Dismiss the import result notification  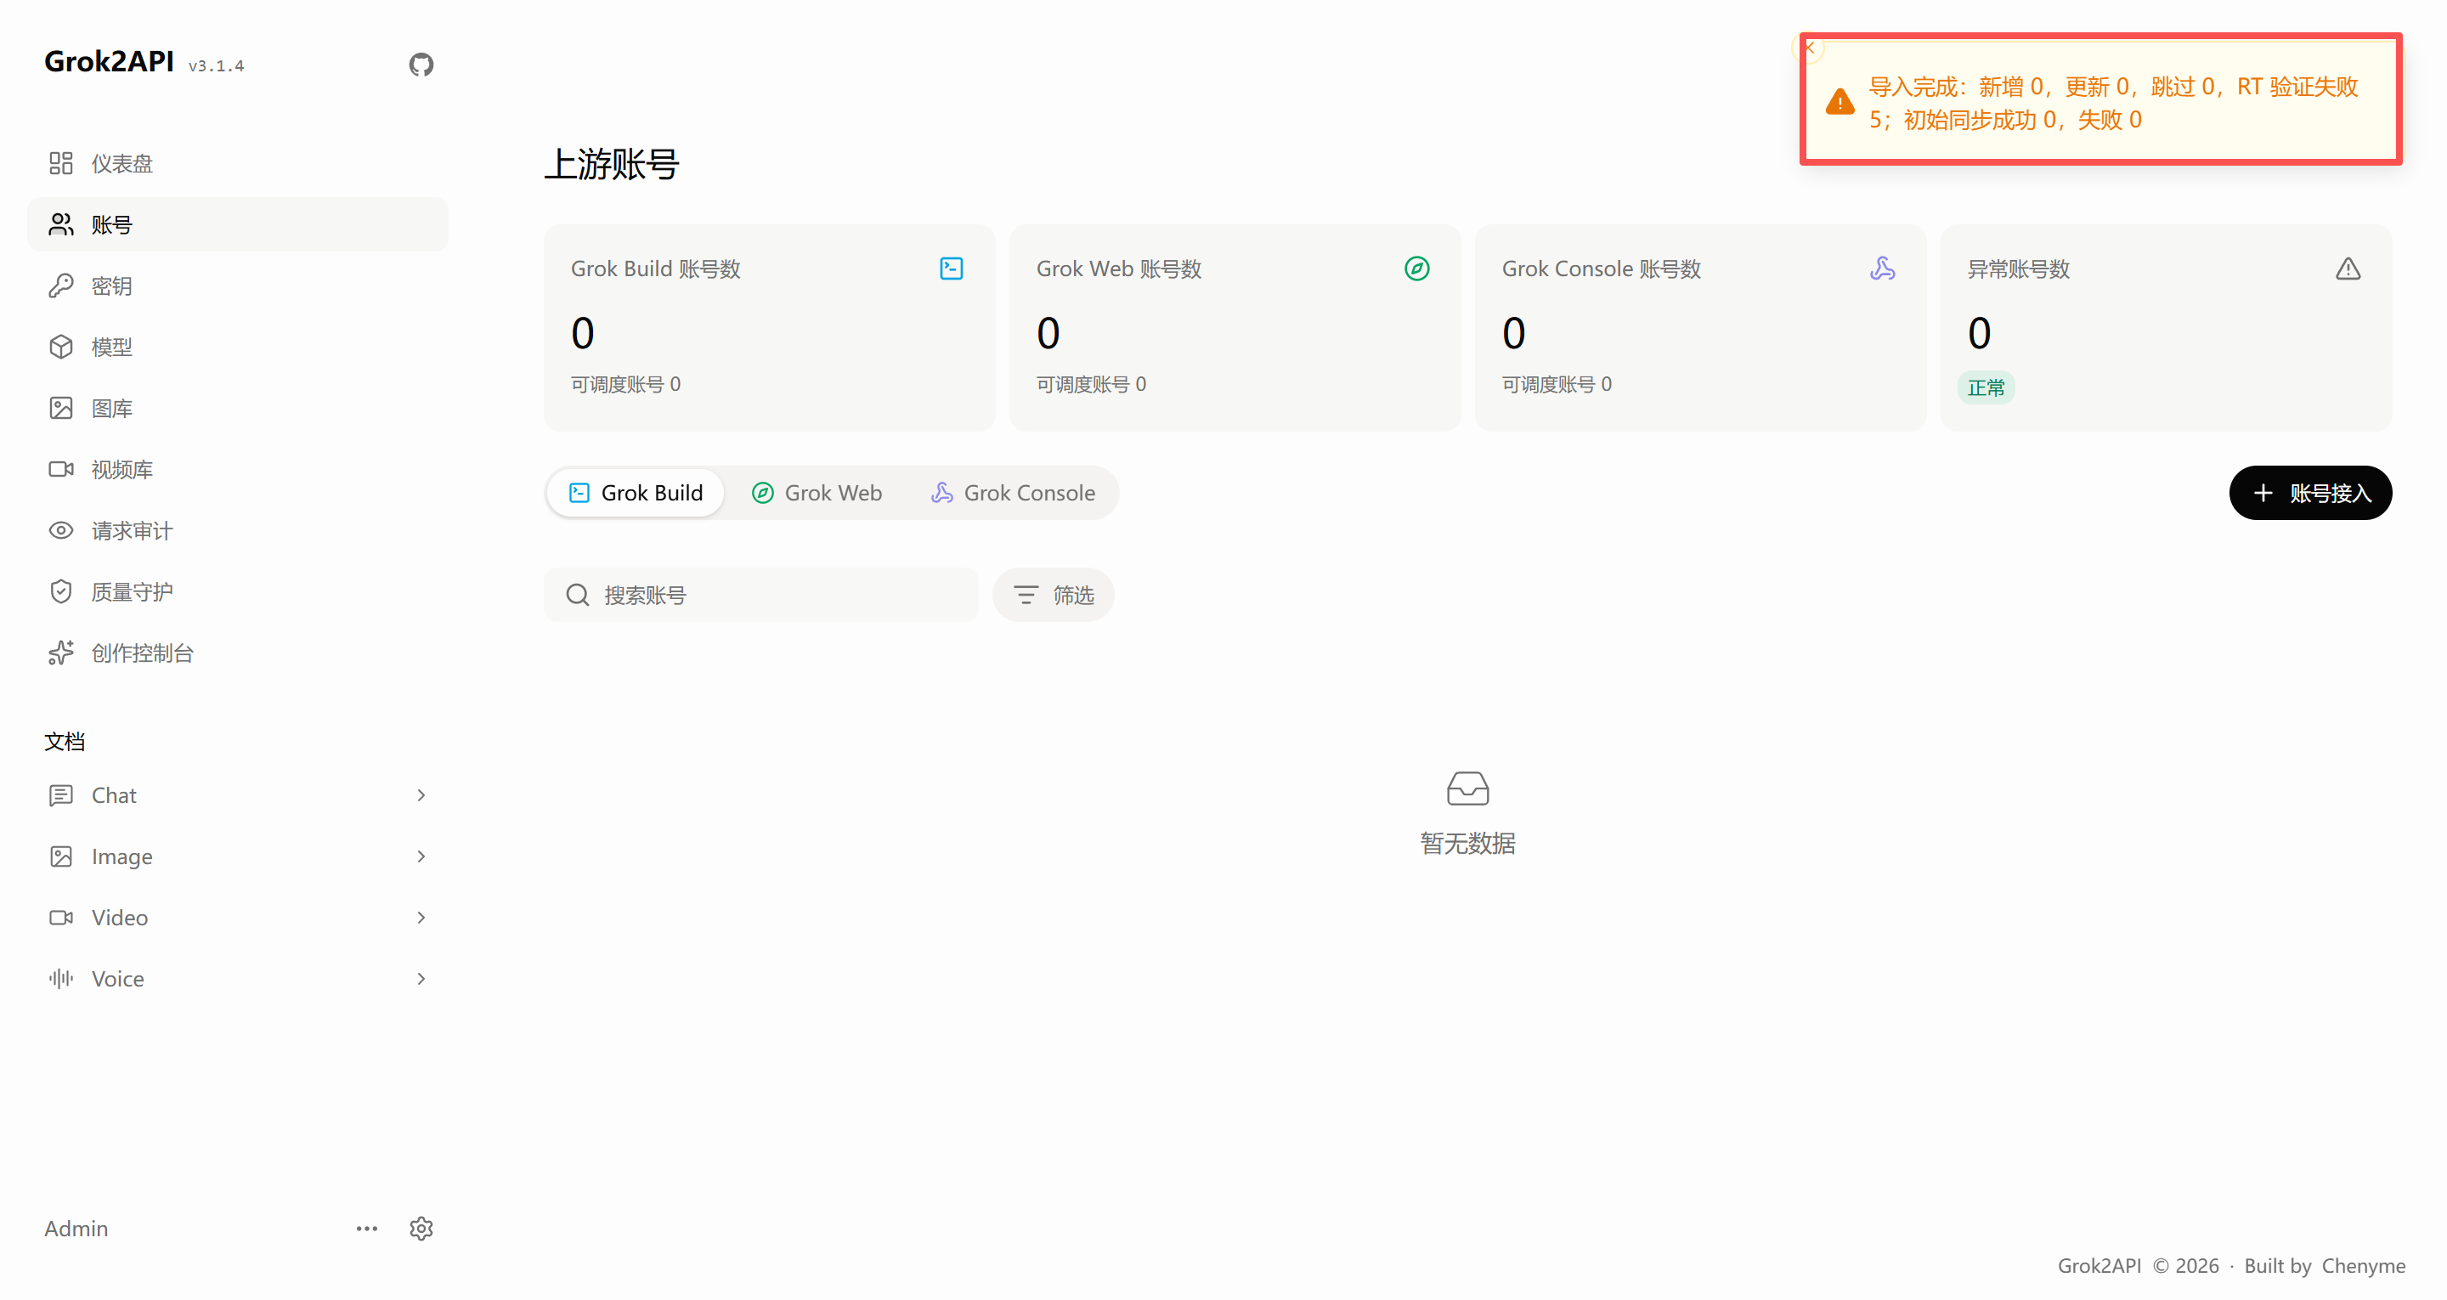tap(1810, 47)
